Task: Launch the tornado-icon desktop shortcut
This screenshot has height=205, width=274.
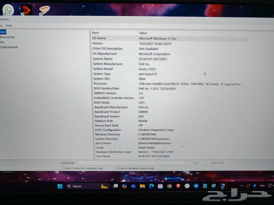Action: [44, 10]
